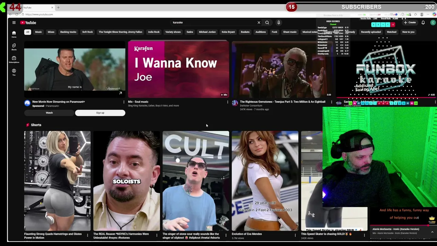
Task: Open the Righteous Gemstones video thumbnail
Action: point(282,69)
